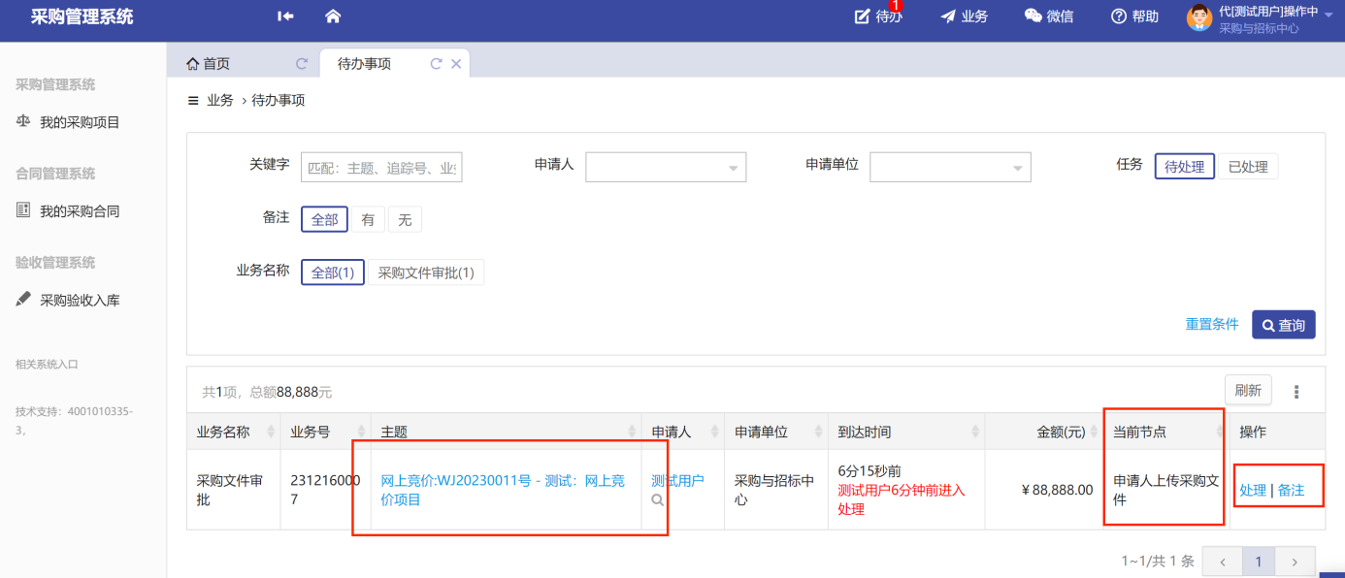Click the 查询 search button

pyautogui.click(x=1283, y=325)
